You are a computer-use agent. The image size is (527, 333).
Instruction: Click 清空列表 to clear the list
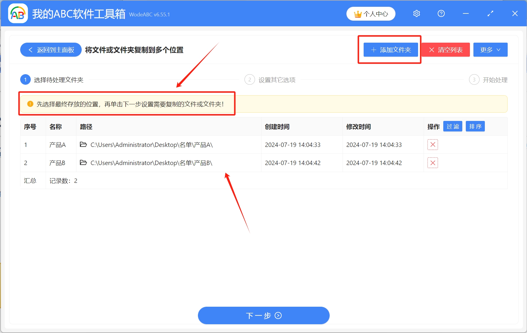pyautogui.click(x=446, y=50)
